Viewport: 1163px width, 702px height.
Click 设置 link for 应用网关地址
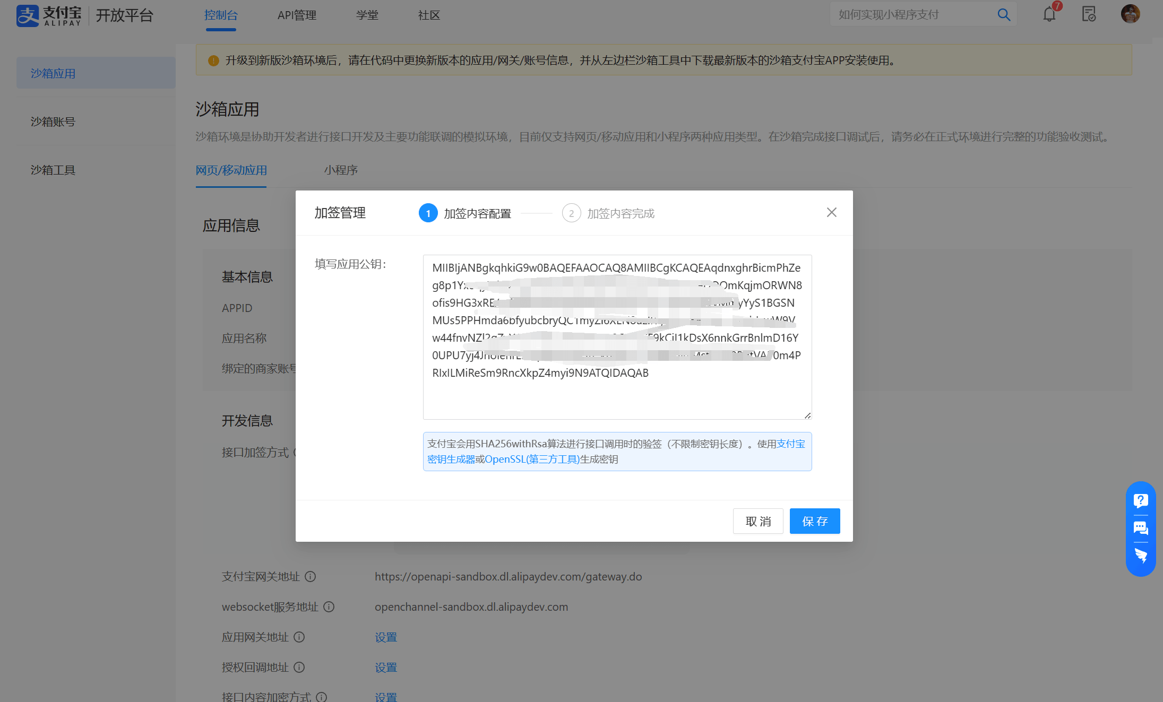point(386,637)
